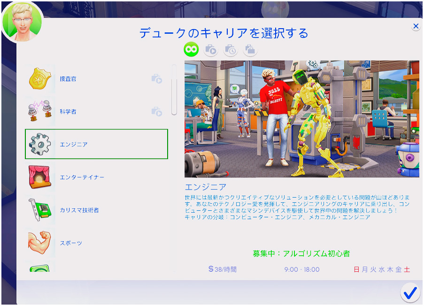Confirm selection with the blue checkmark button
This screenshot has width=424, height=306.
tap(410, 293)
